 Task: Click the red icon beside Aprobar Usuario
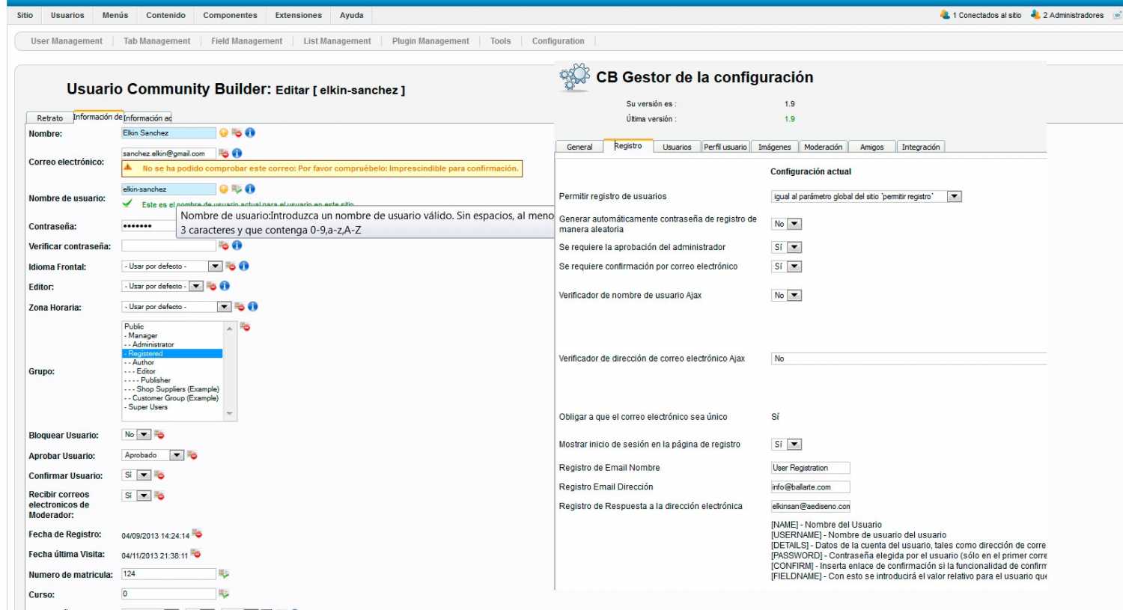pyautogui.click(x=192, y=455)
